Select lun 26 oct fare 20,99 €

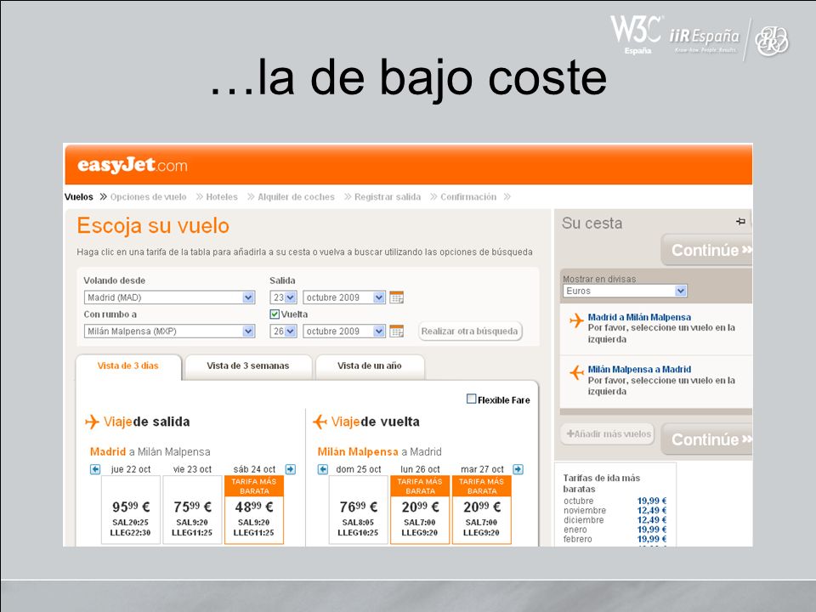click(420, 510)
